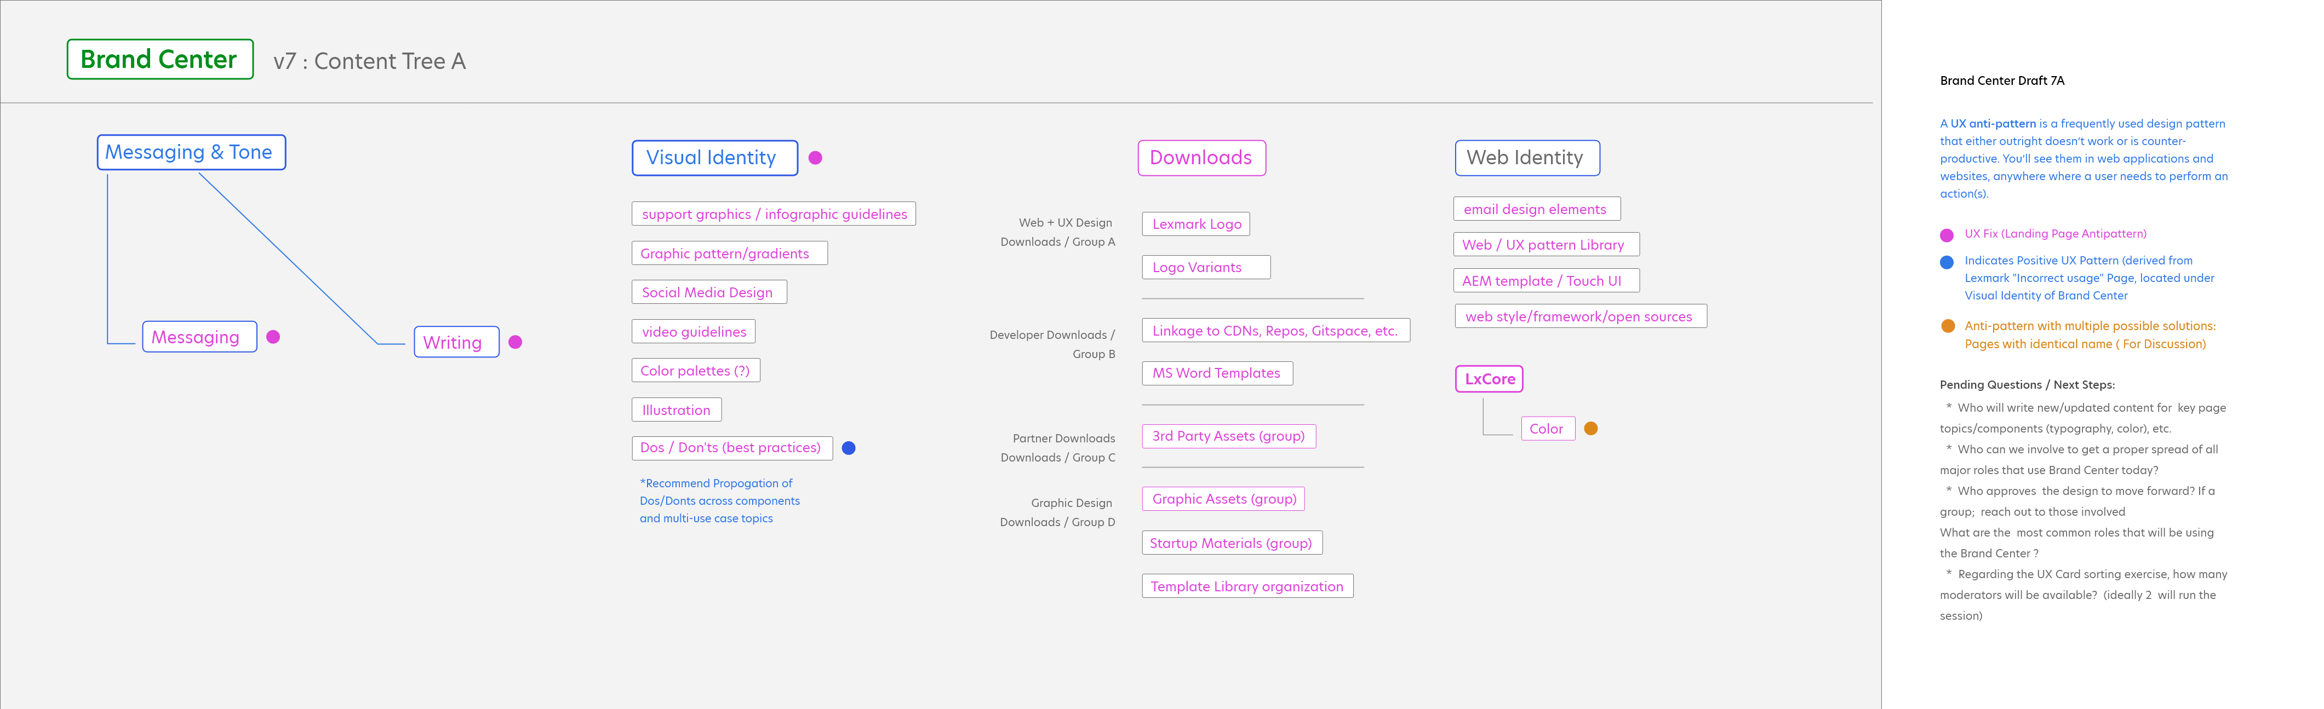This screenshot has height=709, width=2324.
Task: Click orange legend dot for Anti-pattern
Action: 1947,326
